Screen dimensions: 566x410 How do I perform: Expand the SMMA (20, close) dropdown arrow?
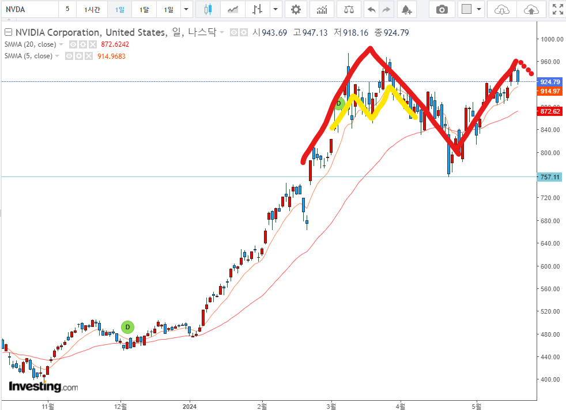pyautogui.click(x=61, y=44)
